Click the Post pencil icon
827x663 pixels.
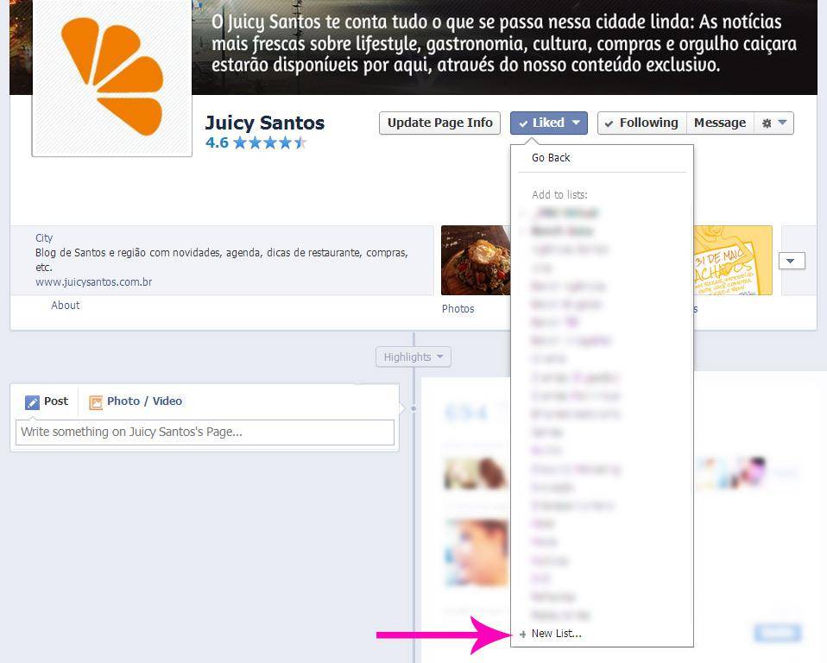[32, 402]
